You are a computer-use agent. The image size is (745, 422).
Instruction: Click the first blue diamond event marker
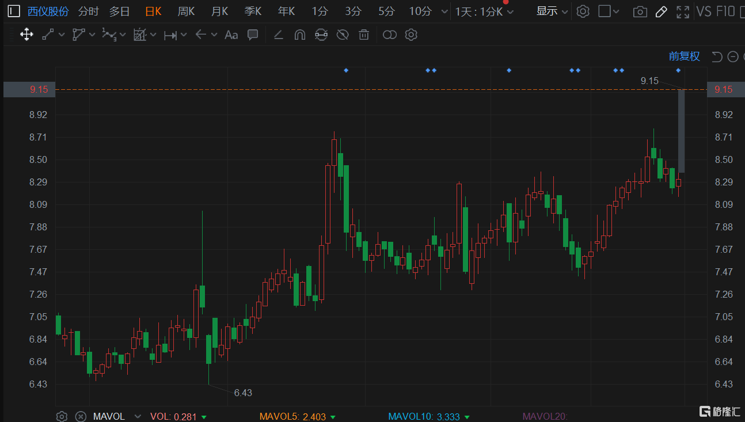tap(346, 70)
